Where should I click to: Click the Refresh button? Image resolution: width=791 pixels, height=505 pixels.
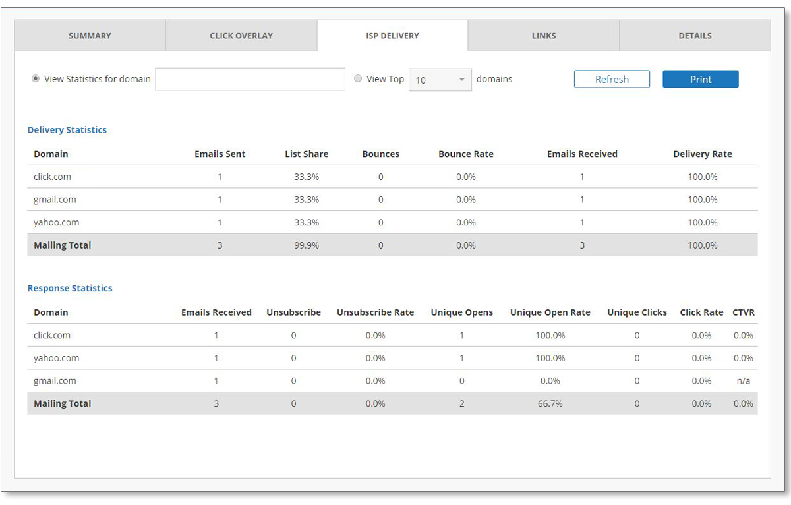coord(612,79)
